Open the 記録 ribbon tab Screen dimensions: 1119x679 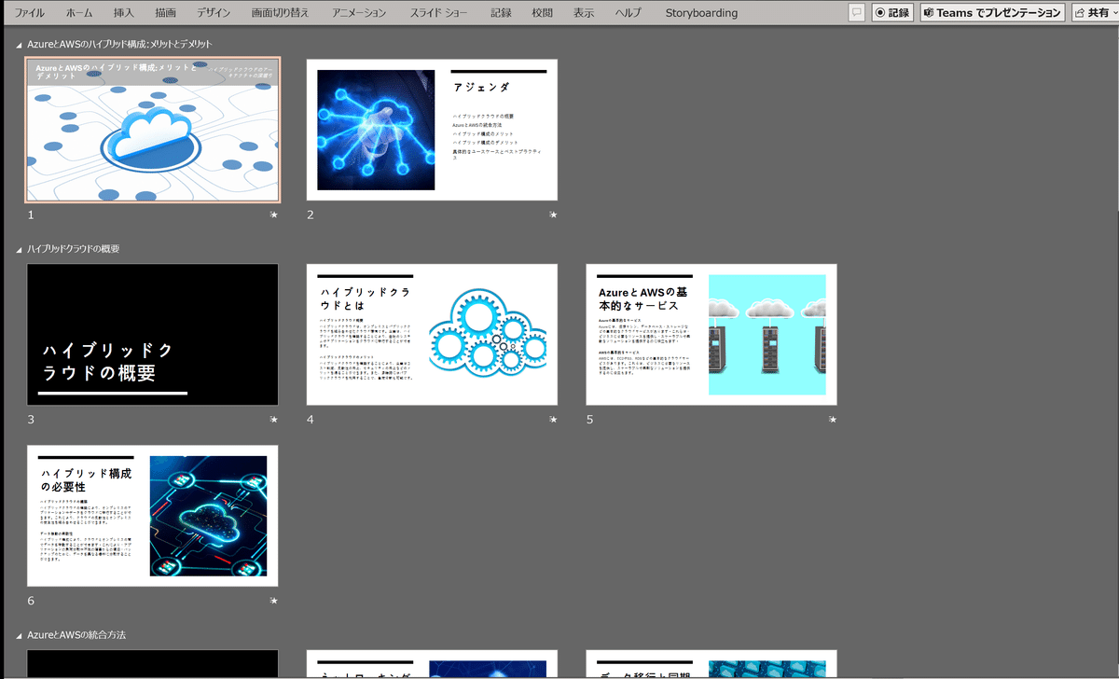[501, 13]
